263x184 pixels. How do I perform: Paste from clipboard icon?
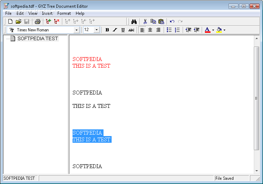[x=161, y=22]
